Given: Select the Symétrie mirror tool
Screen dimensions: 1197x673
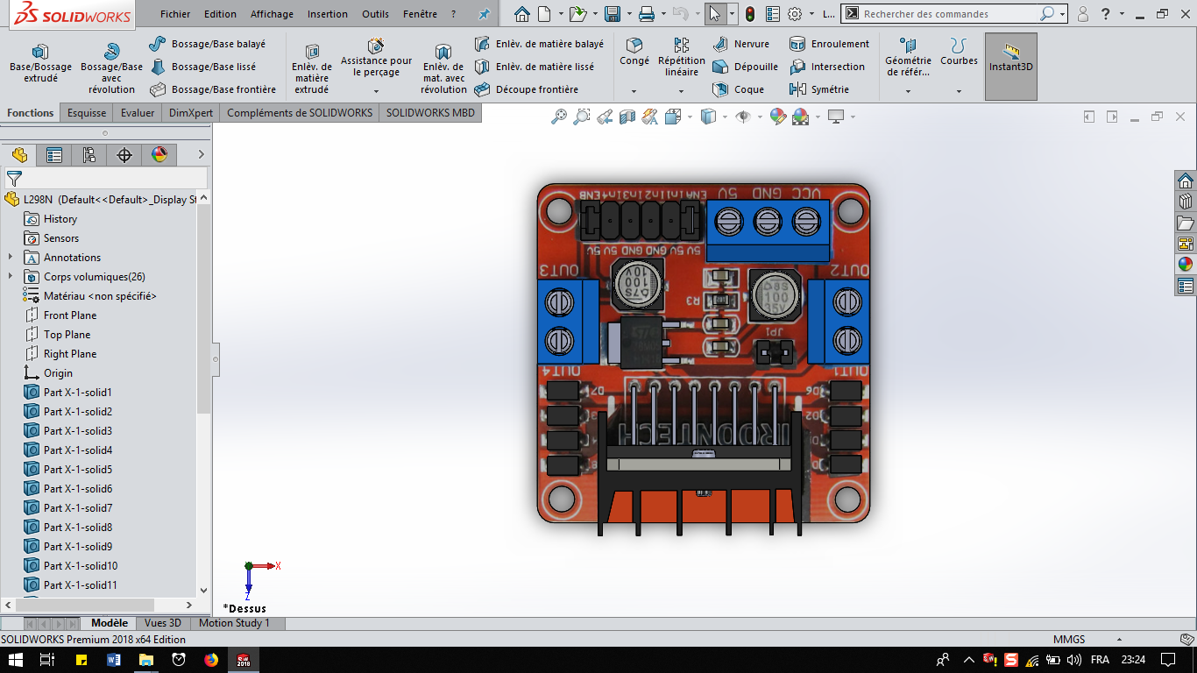Looking at the screenshot, I should click(x=819, y=89).
